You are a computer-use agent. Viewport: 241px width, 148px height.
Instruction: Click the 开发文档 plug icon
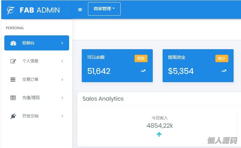[13, 116]
